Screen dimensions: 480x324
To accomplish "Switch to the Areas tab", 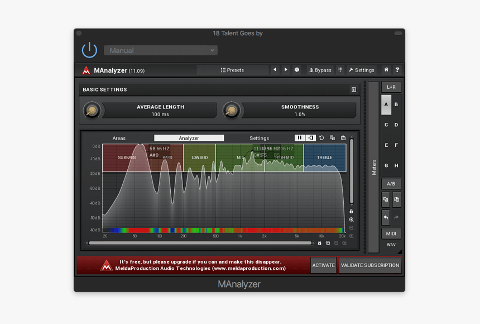I will [119, 138].
